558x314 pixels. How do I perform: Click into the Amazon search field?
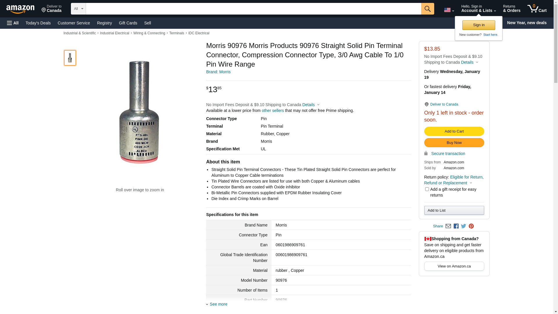(x=253, y=9)
